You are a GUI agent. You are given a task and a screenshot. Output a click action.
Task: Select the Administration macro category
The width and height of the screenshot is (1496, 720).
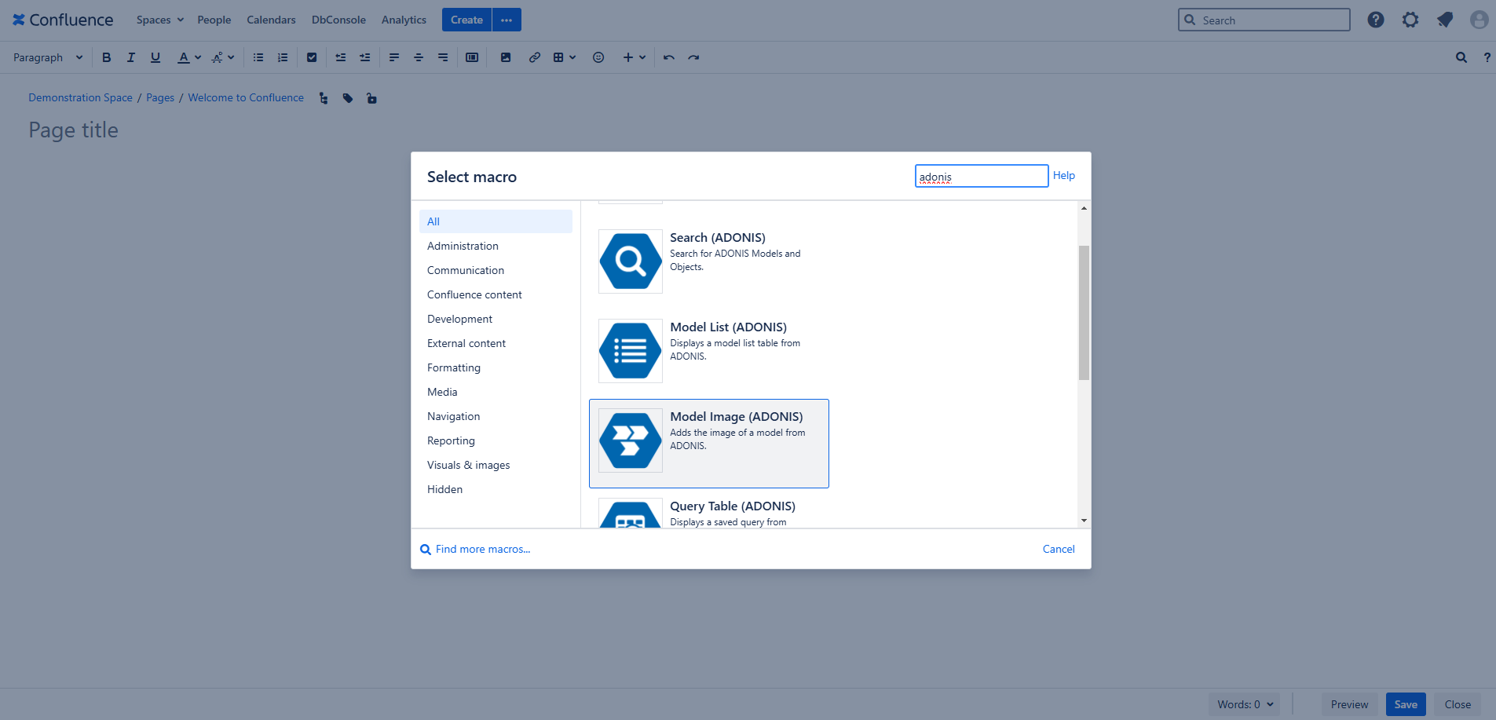point(462,246)
